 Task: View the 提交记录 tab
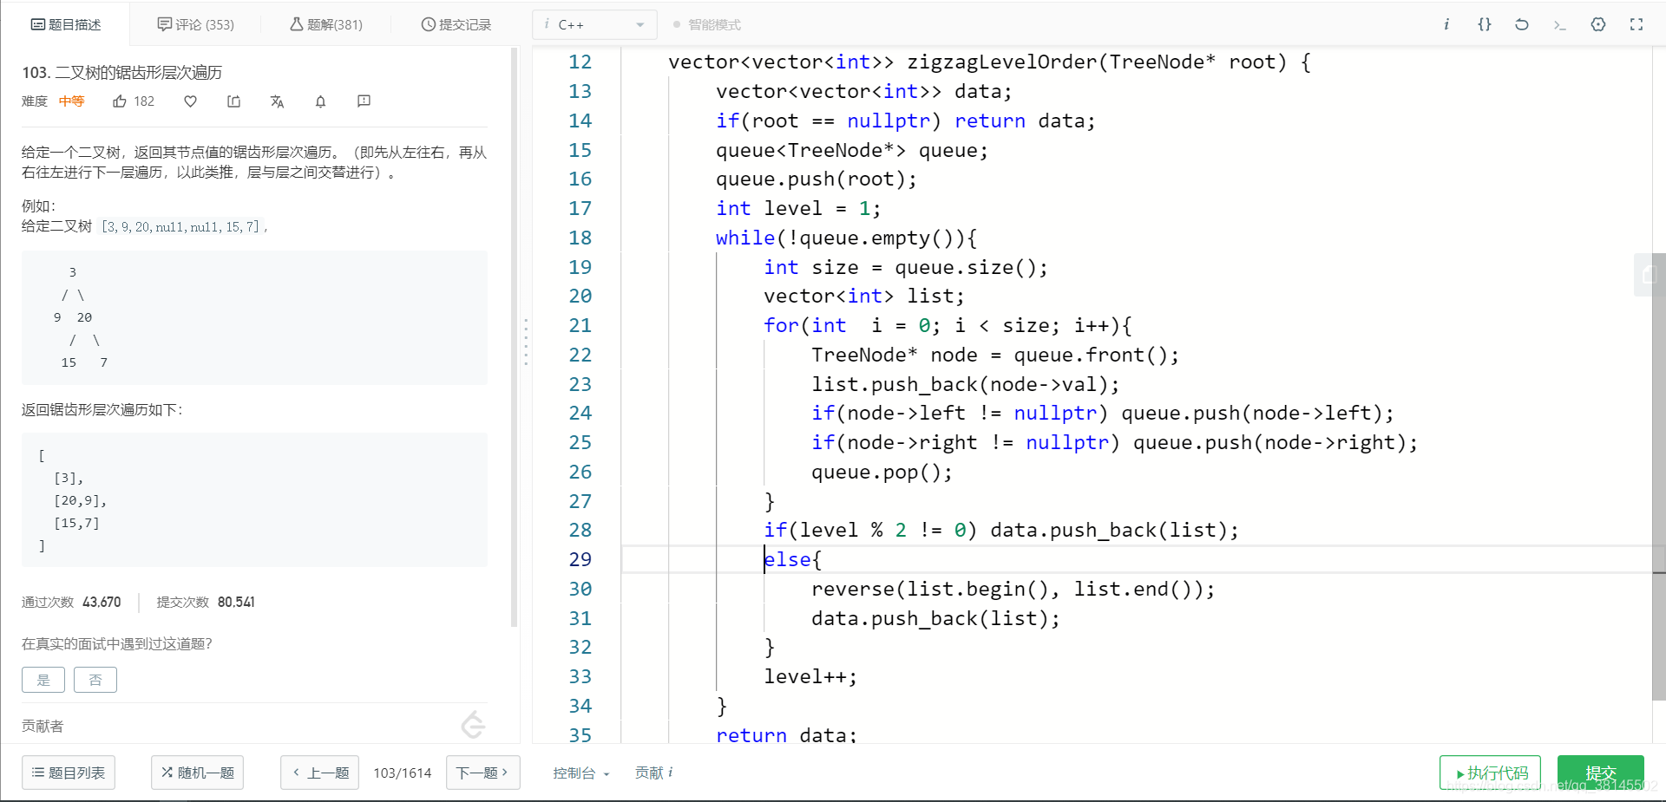coord(456,24)
